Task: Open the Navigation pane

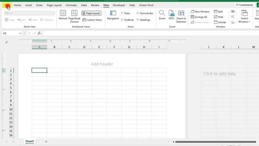Action: click(113, 15)
